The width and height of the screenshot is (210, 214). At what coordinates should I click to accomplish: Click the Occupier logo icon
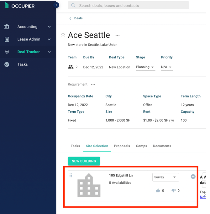point(7,6)
